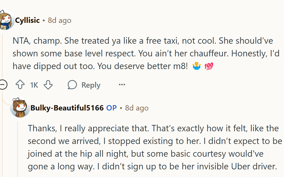This screenshot has width=284, height=177.
Task: Click the speech bubble reply icon
Action: point(72,85)
